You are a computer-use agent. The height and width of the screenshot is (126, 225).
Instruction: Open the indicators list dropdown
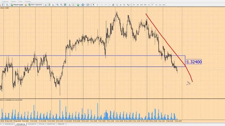[78, 5]
